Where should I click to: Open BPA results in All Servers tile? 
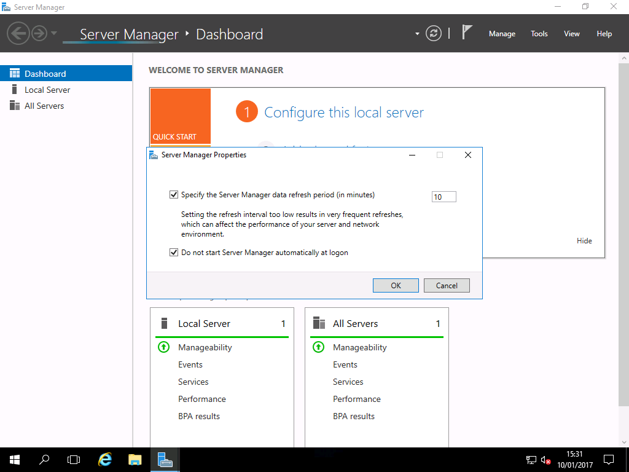click(354, 416)
